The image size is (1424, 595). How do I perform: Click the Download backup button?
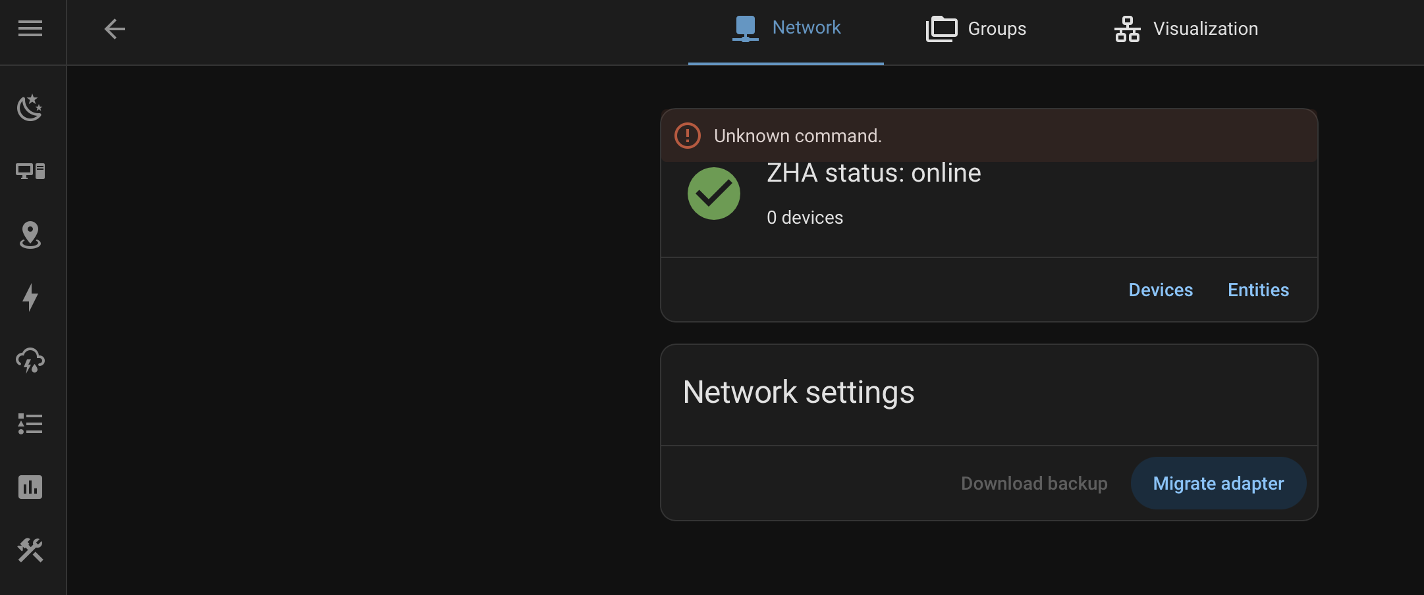tap(1034, 484)
